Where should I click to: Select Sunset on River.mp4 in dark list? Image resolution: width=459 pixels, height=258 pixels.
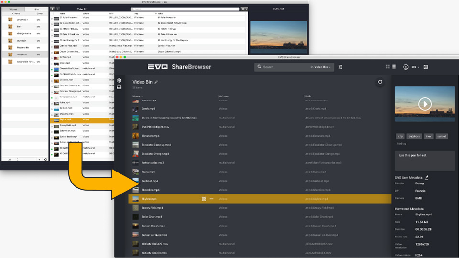[x=260, y=235]
